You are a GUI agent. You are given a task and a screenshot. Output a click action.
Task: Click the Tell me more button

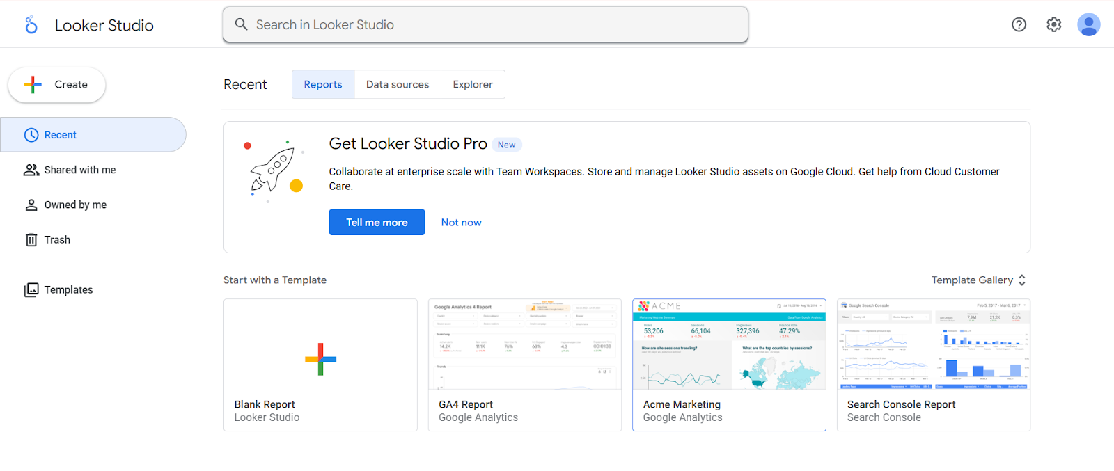point(377,222)
